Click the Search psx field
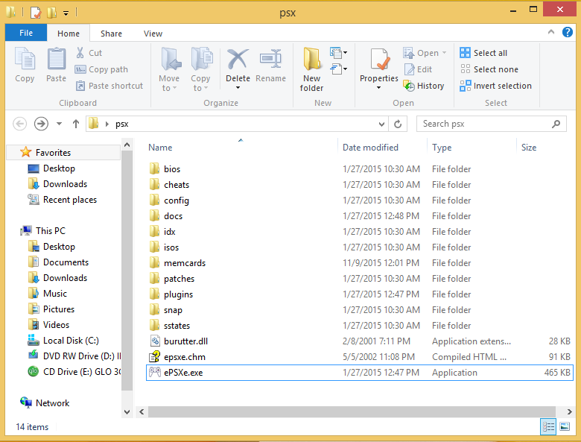 [x=492, y=124]
